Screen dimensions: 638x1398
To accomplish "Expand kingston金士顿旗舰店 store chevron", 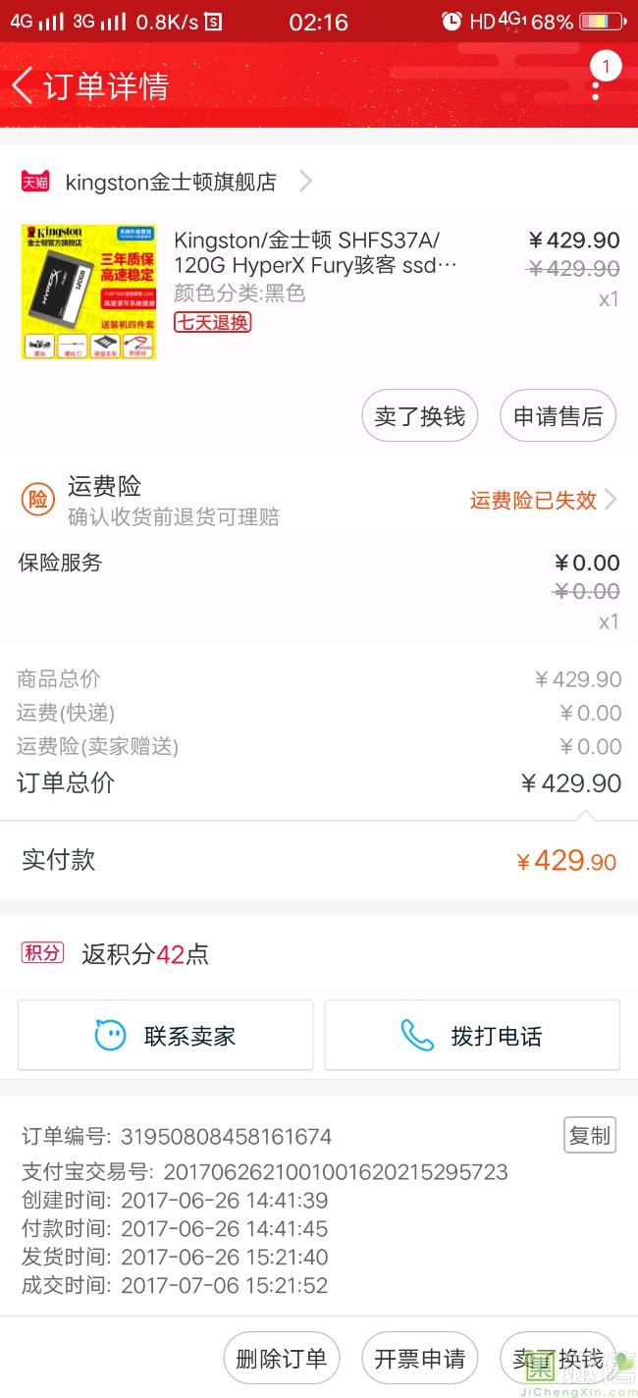I will (x=305, y=182).
